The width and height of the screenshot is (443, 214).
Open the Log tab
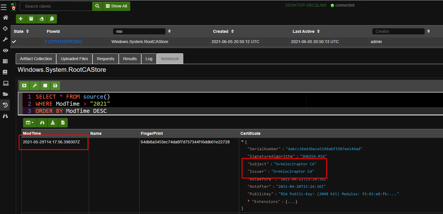149,59
